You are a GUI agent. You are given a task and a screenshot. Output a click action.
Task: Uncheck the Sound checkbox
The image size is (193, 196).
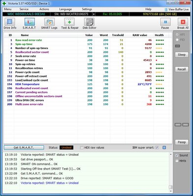(177, 155)
